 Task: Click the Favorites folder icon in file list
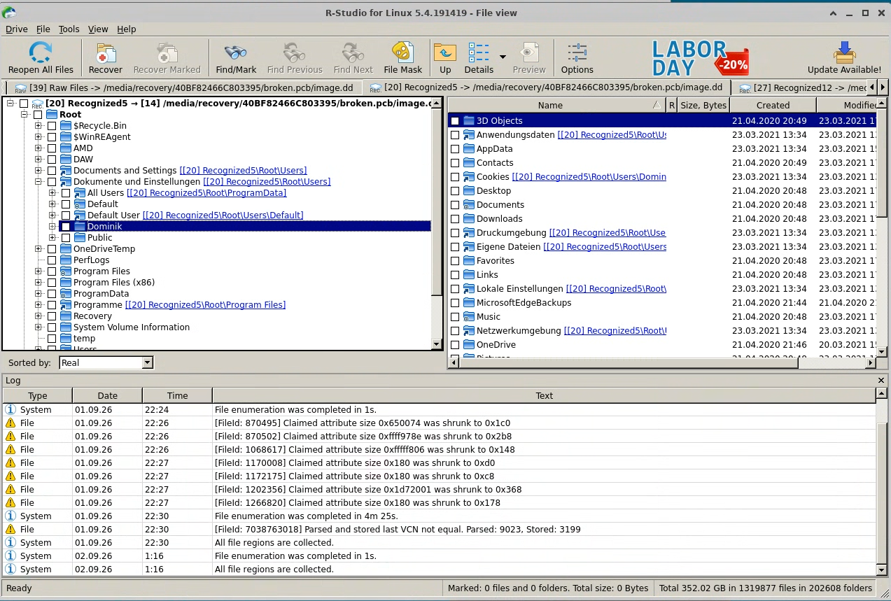pos(469,260)
